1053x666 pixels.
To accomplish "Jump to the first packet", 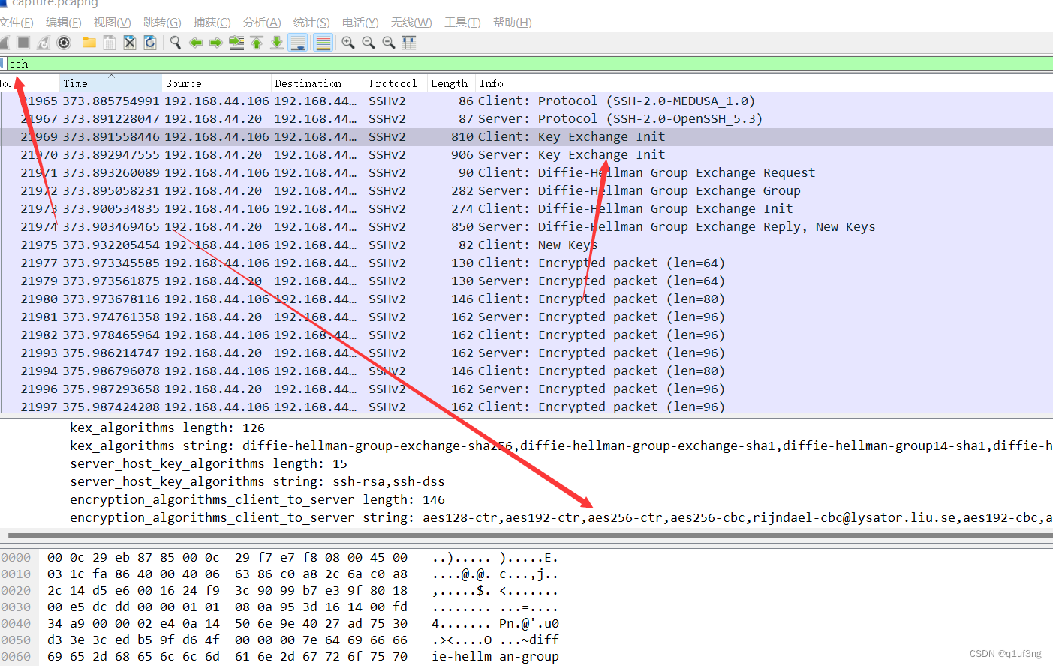I will (x=257, y=43).
